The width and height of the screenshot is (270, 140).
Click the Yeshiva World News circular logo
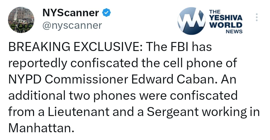191,21
